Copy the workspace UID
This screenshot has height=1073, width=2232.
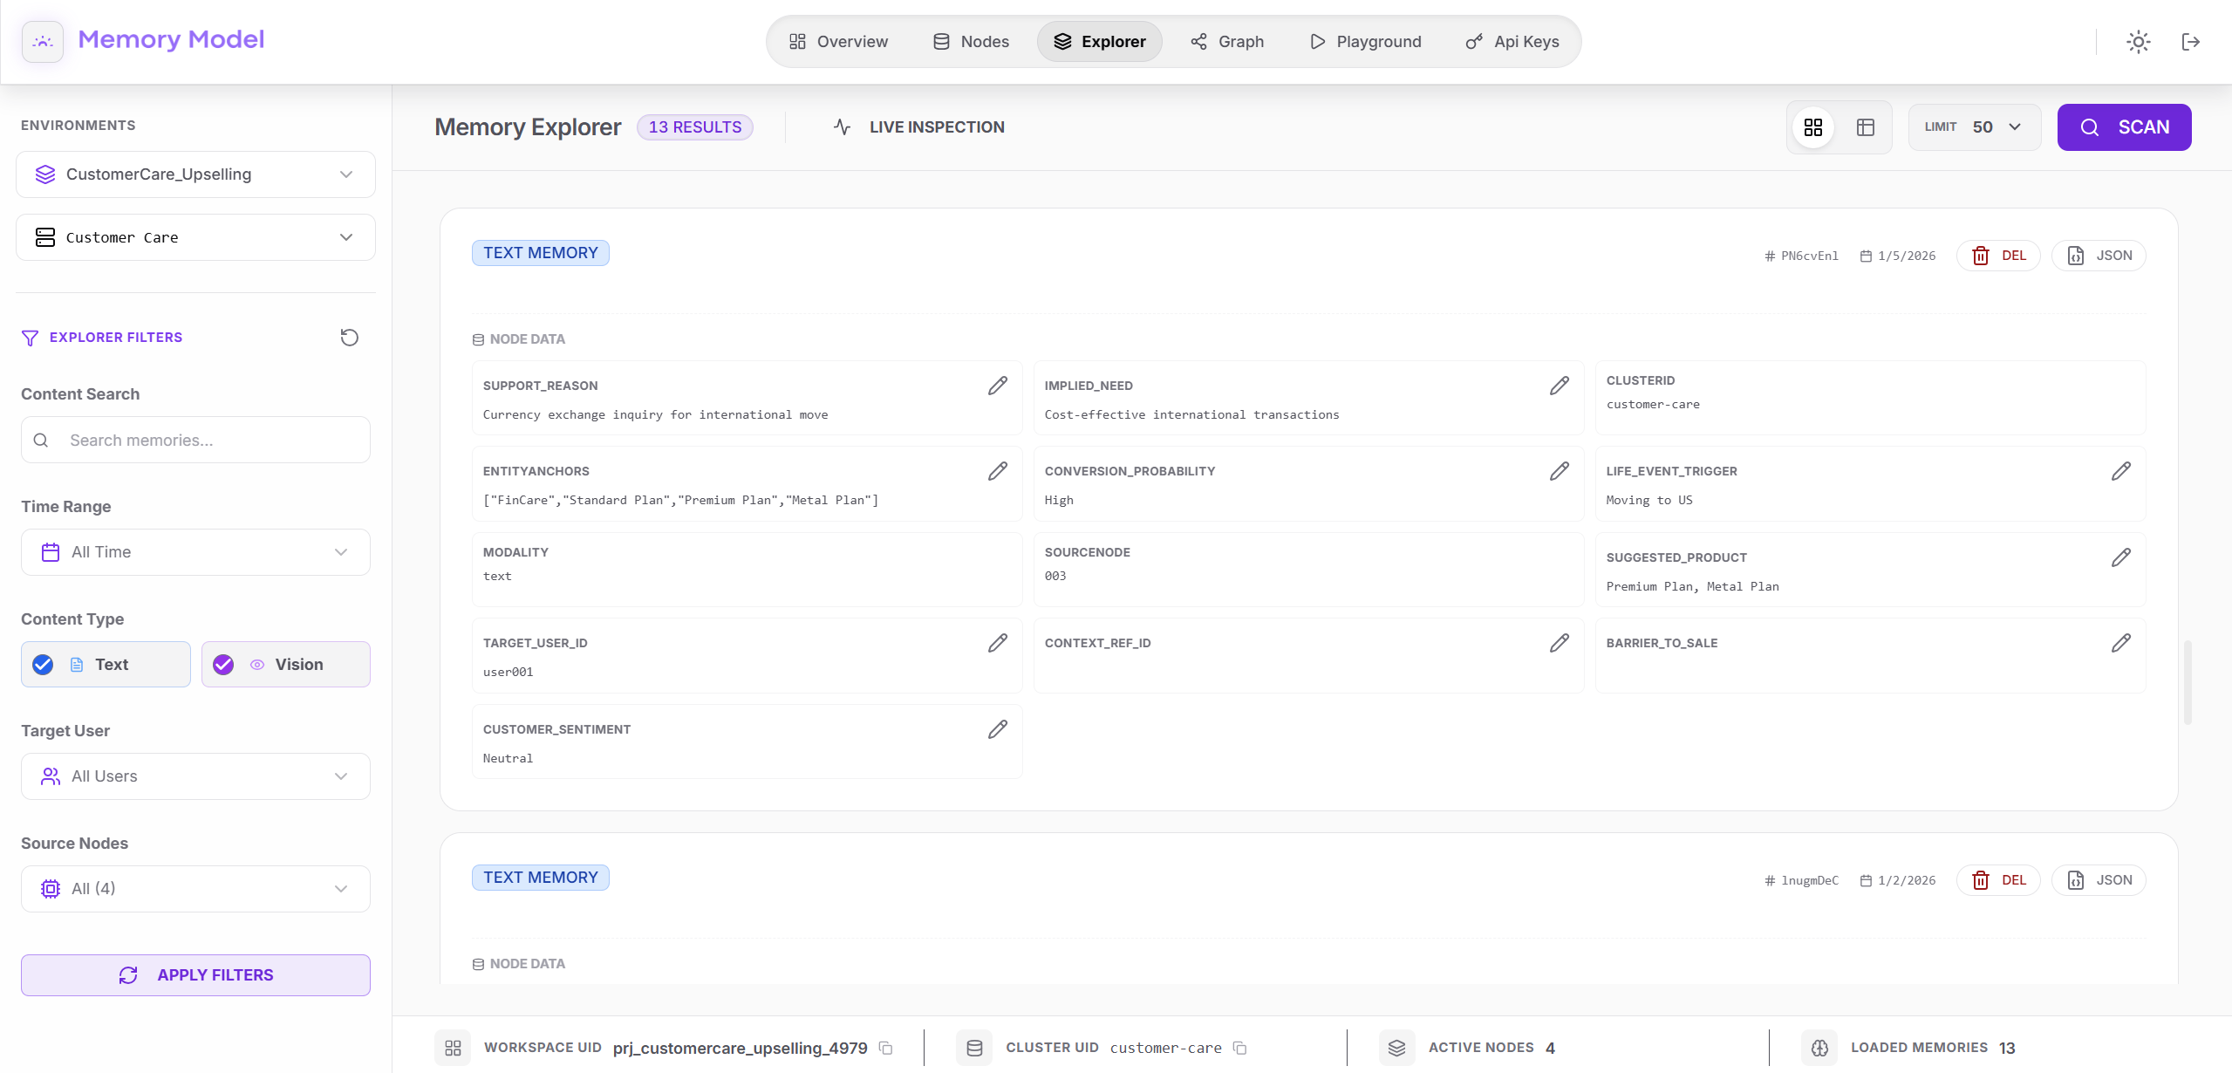coord(886,1048)
